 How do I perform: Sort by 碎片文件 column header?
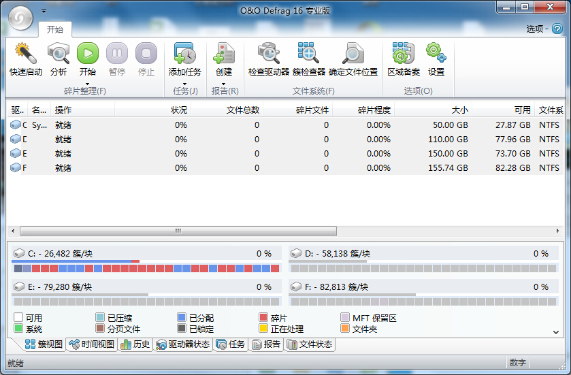pos(298,110)
